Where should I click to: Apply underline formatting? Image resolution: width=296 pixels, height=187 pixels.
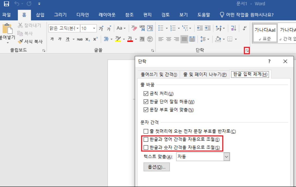tap(67, 39)
